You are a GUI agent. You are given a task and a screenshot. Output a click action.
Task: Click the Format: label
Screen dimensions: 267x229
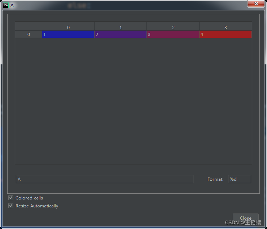point(215,179)
